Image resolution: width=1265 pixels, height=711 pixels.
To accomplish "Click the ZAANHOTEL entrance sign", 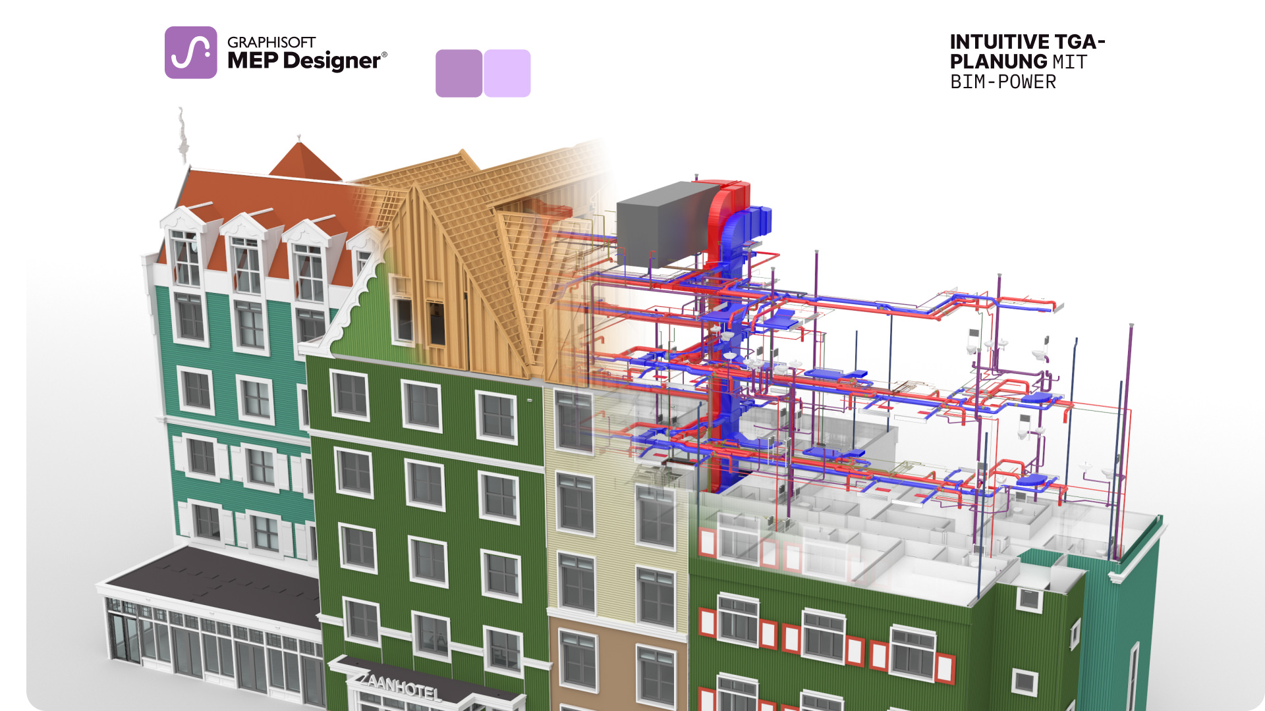I will pyautogui.click(x=400, y=687).
